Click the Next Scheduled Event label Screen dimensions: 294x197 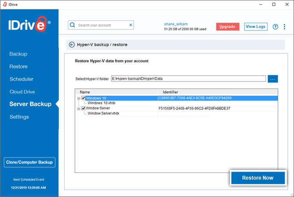tap(29, 180)
